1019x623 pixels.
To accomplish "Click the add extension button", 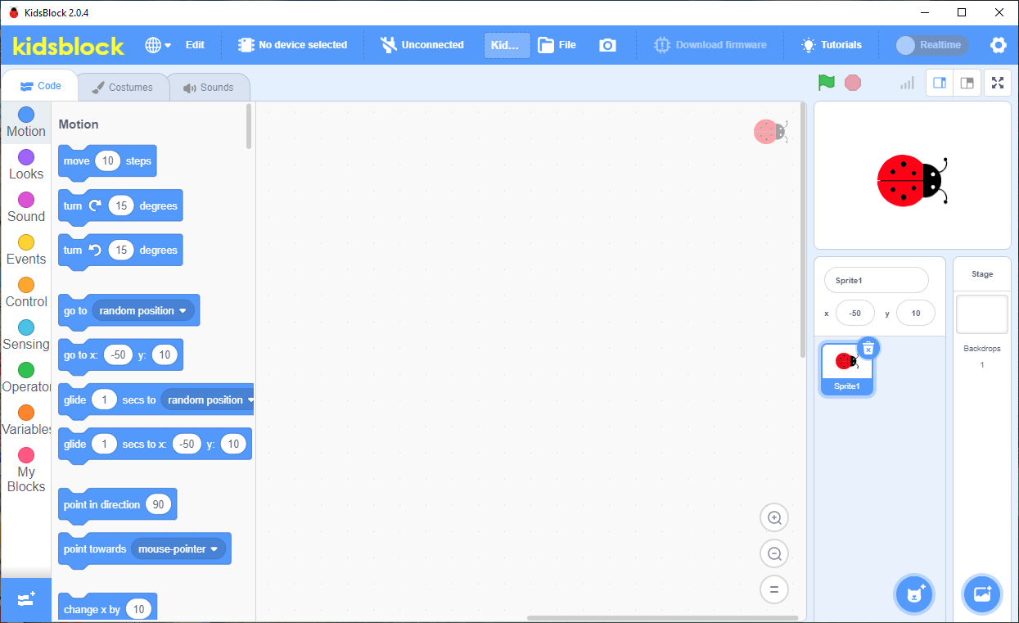I will pyautogui.click(x=26, y=599).
